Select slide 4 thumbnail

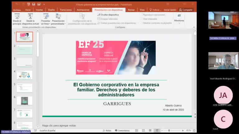(24, 75)
